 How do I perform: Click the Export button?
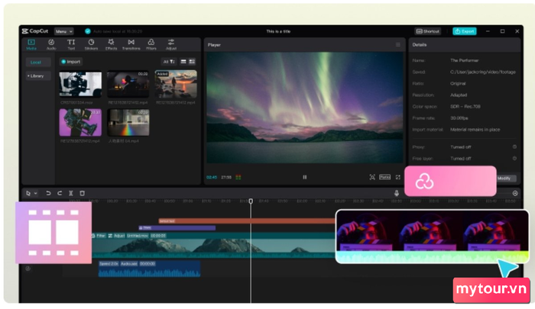[464, 31]
